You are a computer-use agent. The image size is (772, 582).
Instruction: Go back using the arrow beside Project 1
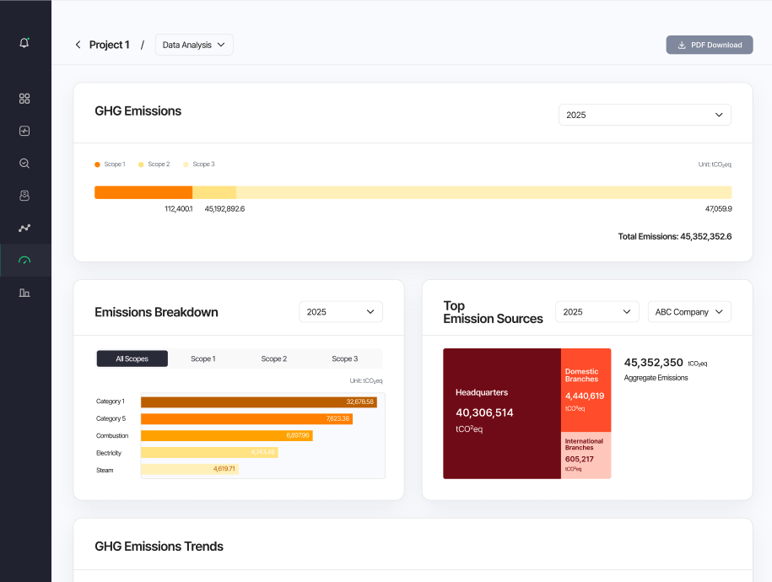click(78, 45)
